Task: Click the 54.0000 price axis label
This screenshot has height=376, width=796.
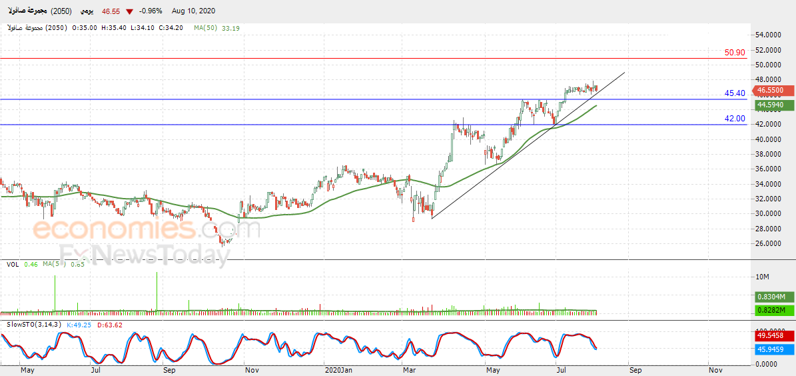Action: [768, 35]
